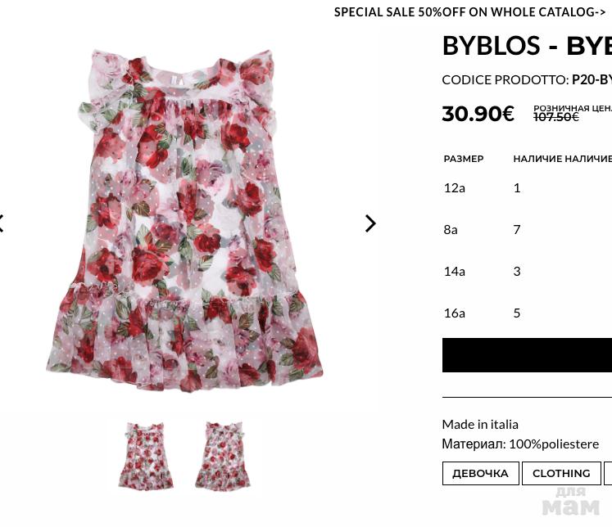The image size is (612, 527).
Task: Open the Special Sale 50% off banner
Action: point(469,12)
